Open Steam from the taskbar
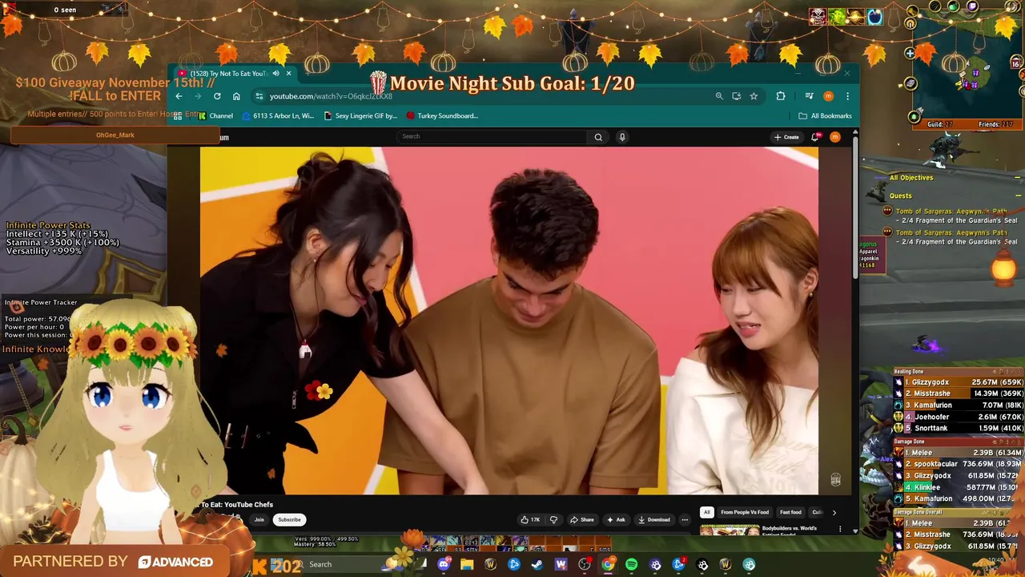This screenshot has height=577, width=1025. (537, 564)
